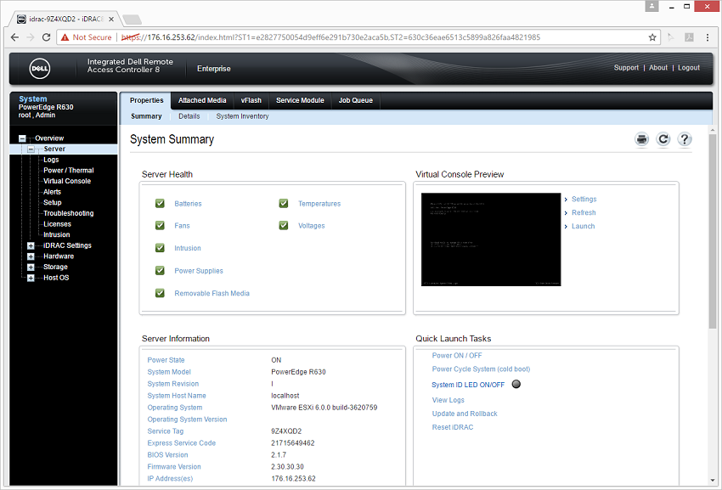Expand the Hardware tree node
Viewport: 722px width, 490px height.
31,256
